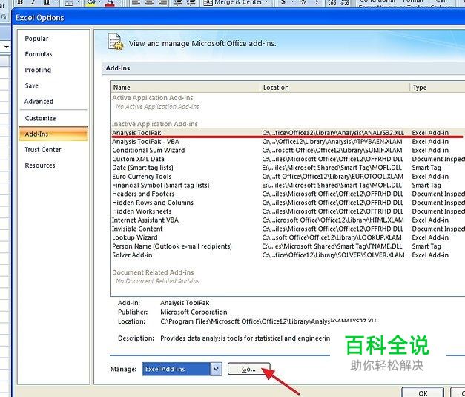Apply Percent Style in Excel ribbon
This screenshot has width=465, height=397.
pyautogui.click(x=303, y=2)
